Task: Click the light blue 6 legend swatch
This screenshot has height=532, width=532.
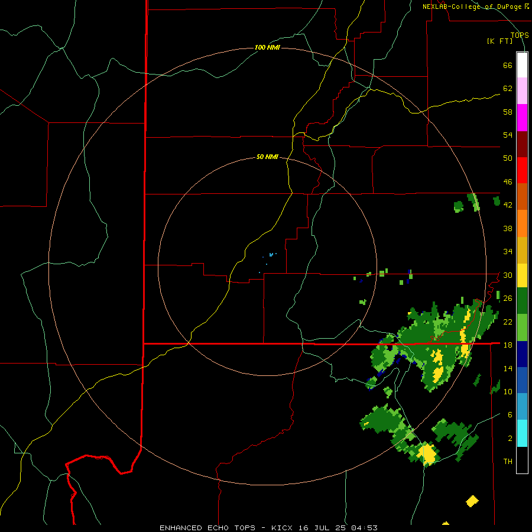Action: pos(522,406)
